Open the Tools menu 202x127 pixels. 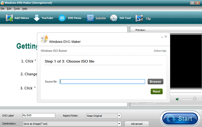pyautogui.click(x=17, y=9)
